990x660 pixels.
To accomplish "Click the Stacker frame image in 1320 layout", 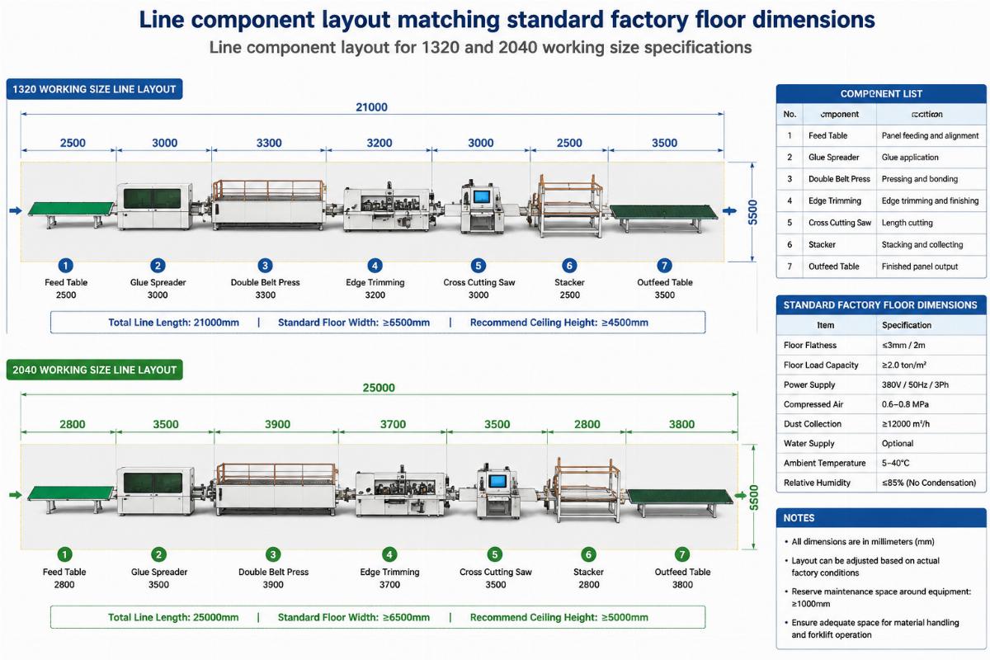I will tap(570, 205).
